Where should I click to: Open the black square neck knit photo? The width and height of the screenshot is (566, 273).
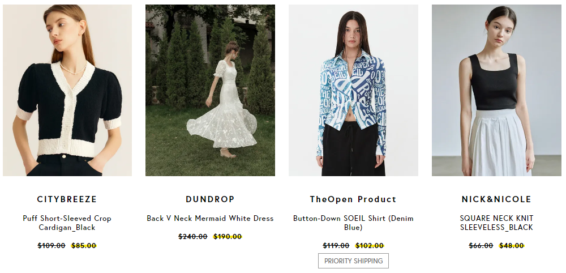click(x=496, y=90)
